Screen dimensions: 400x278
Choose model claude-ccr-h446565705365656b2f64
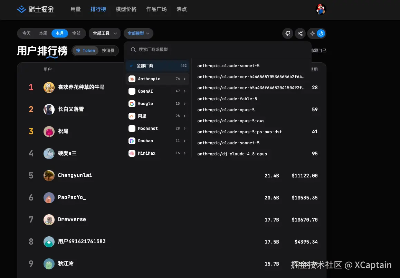[x=251, y=76]
